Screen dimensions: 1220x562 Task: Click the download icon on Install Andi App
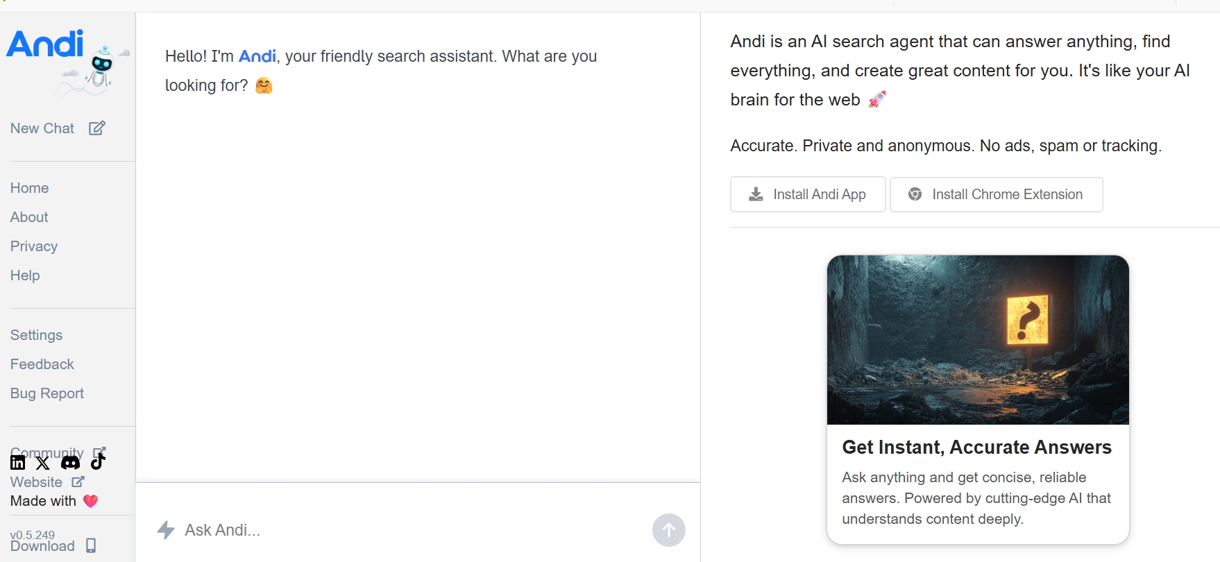point(756,194)
